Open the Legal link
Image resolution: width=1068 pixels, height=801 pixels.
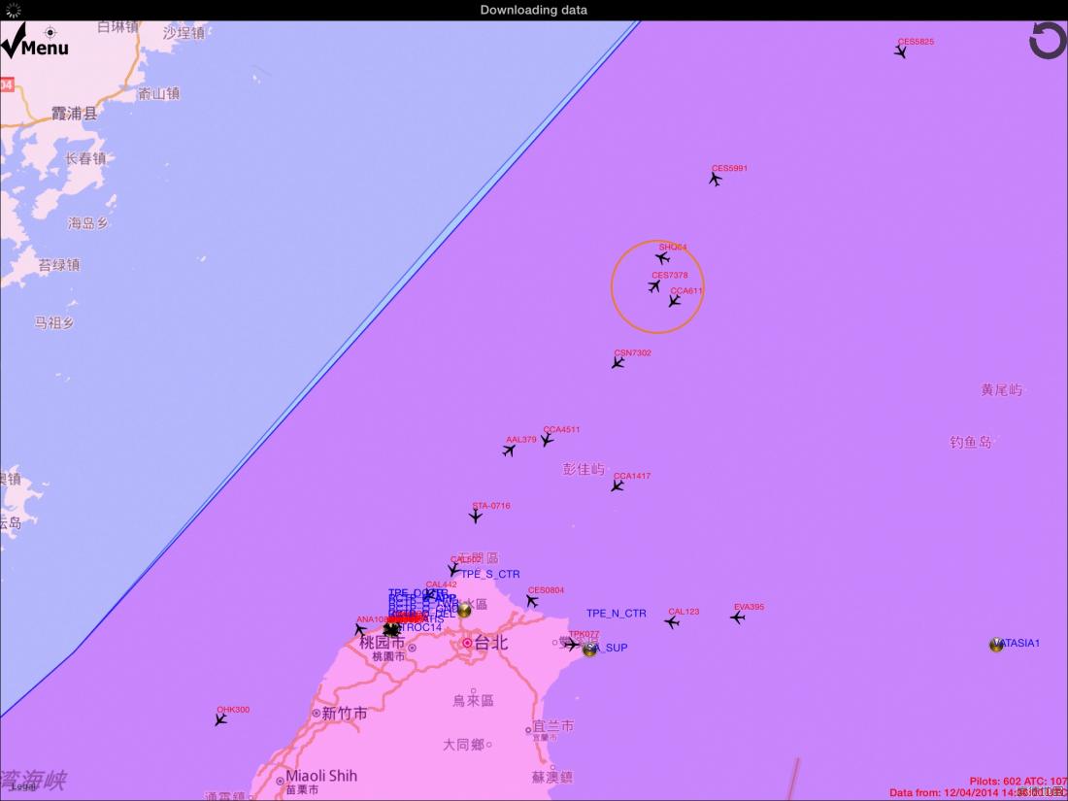(x=22, y=786)
